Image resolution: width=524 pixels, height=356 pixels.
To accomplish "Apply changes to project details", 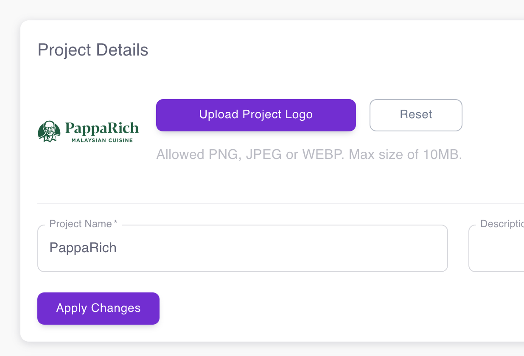I will (98, 308).
